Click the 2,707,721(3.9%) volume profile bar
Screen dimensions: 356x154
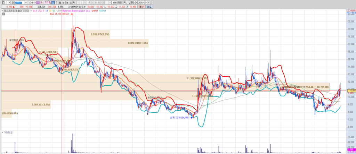[x=26, y=105]
